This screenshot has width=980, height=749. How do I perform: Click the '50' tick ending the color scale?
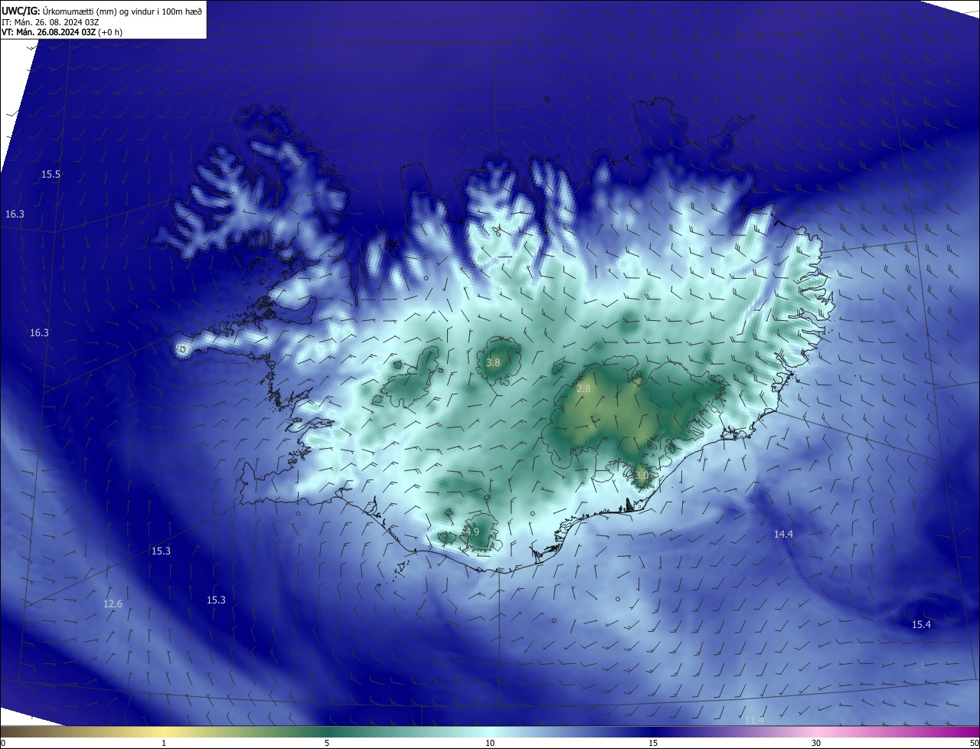(973, 743)
